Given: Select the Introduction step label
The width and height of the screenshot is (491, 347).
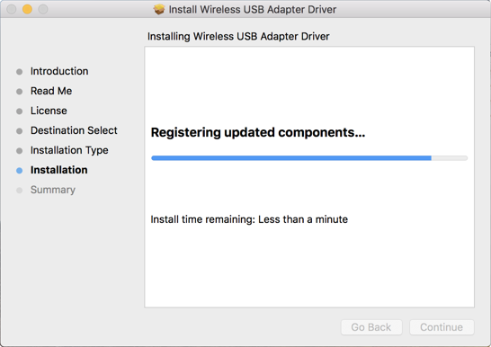Looking at the screenshot, I should pyautogui.click(x=59, y=71).
